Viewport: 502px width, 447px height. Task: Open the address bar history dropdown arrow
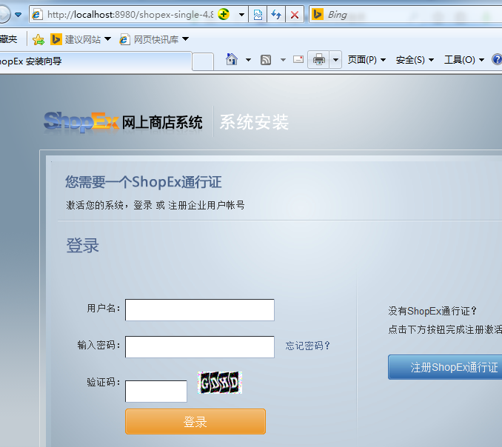(241, 14)
